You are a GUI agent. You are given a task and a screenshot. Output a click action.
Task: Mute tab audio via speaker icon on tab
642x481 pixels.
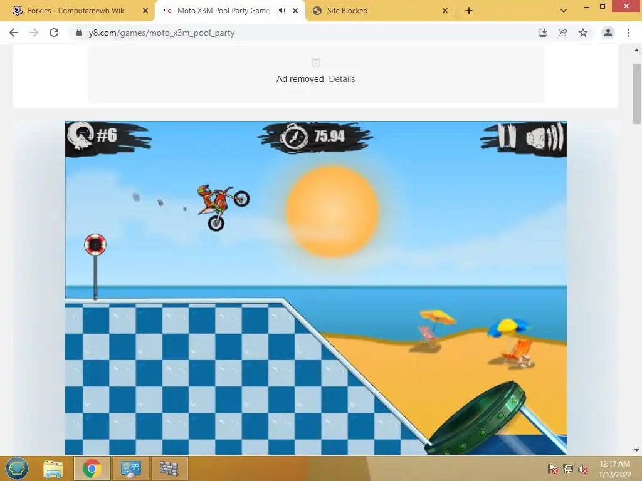tap(282, 11)
